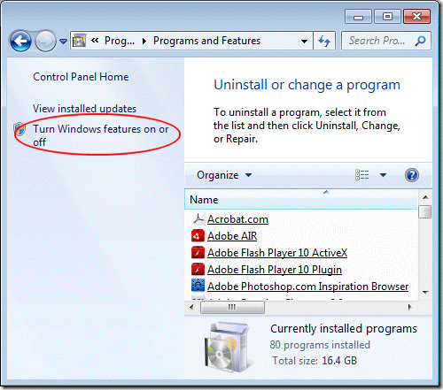Open Turn Windows features on or off

click(100, 135)
